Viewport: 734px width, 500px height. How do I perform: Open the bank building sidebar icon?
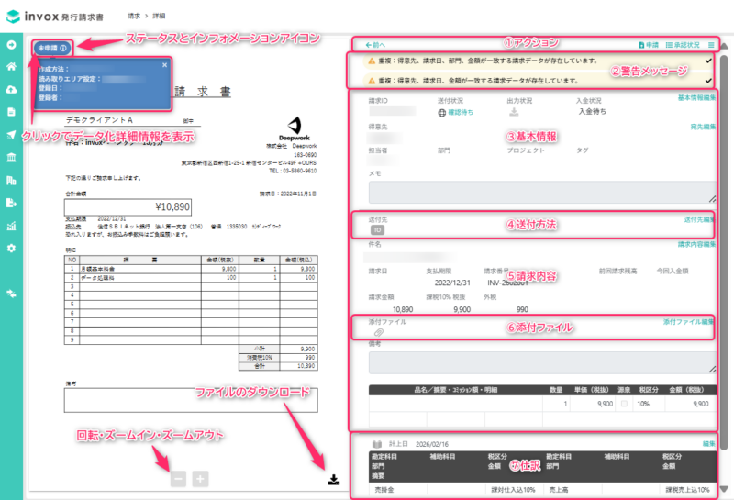click(11, 157)
